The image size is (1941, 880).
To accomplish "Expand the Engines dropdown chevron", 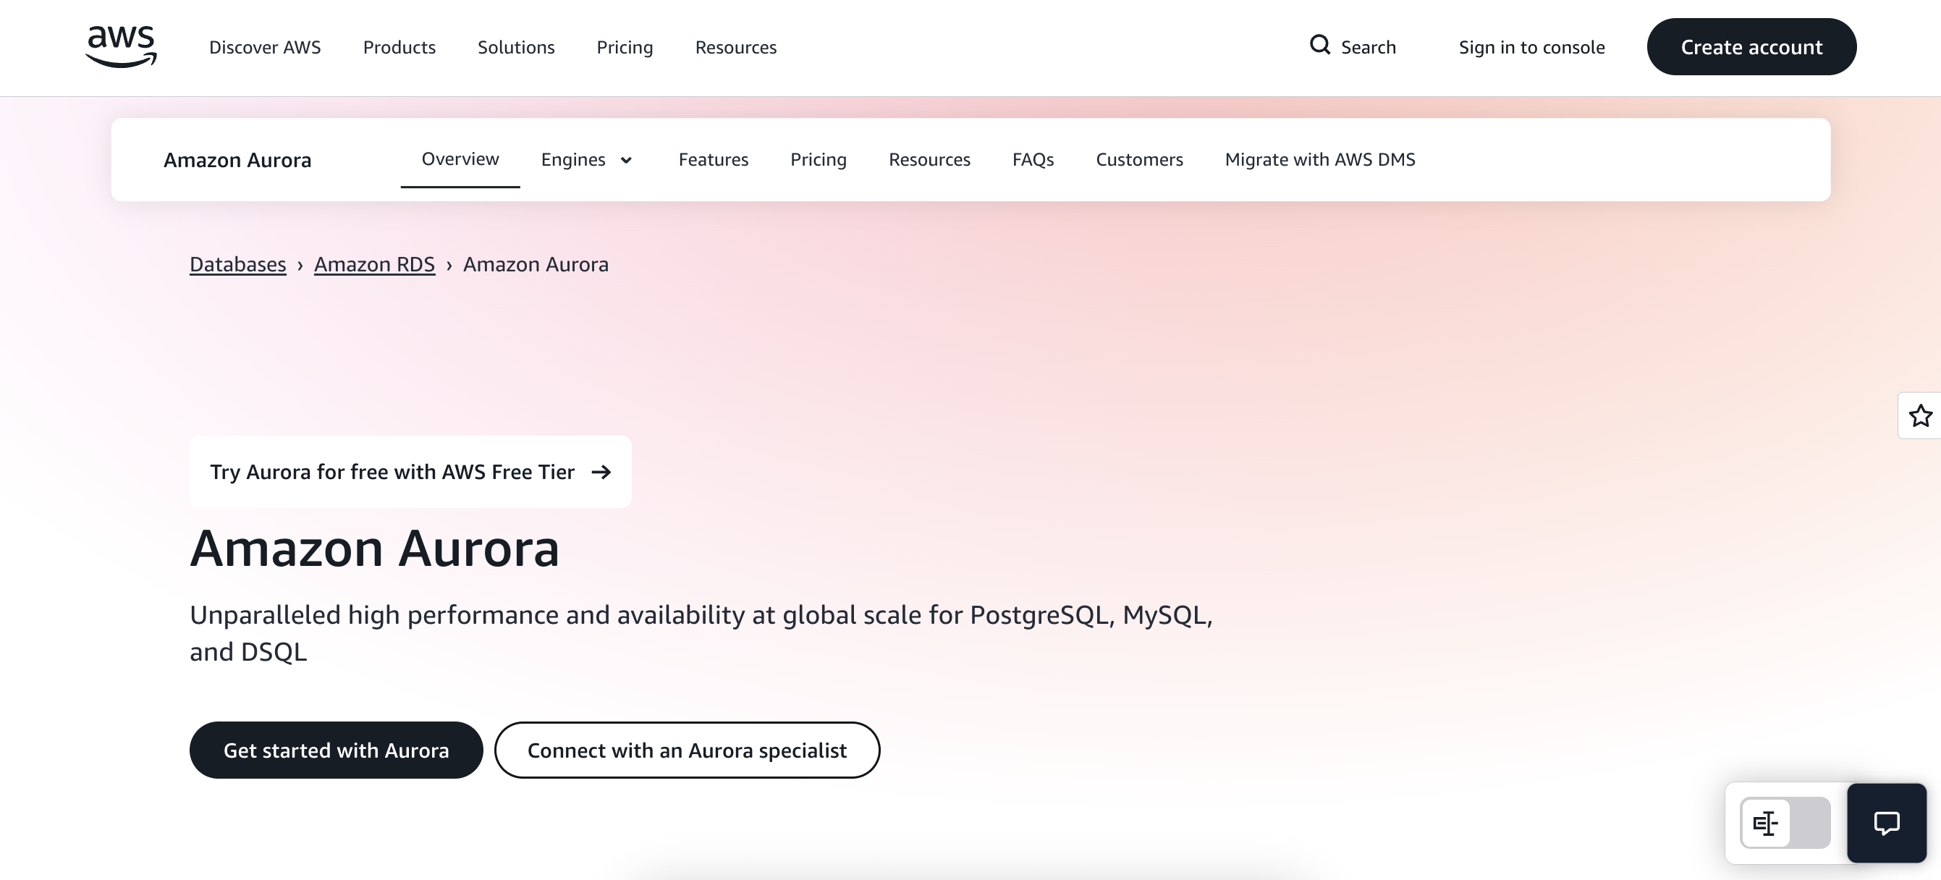I will coord(625,160).
